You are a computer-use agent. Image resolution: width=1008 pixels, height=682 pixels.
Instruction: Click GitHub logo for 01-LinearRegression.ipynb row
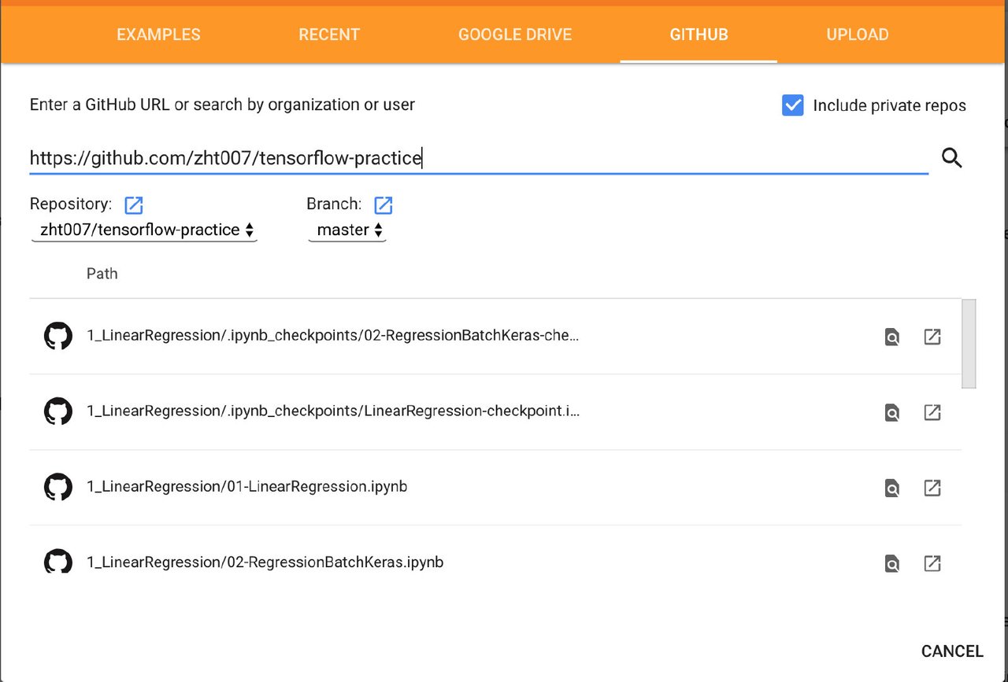[57, 487]
